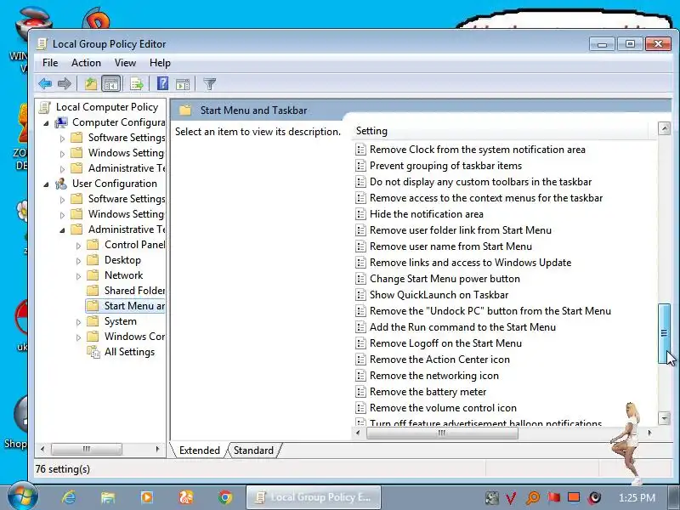
Task: Open the View menu
Action: pyautogui.click(x=125, y=63)
